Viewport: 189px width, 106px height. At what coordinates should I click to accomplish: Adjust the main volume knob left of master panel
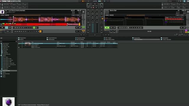click(x=88, y=4)
